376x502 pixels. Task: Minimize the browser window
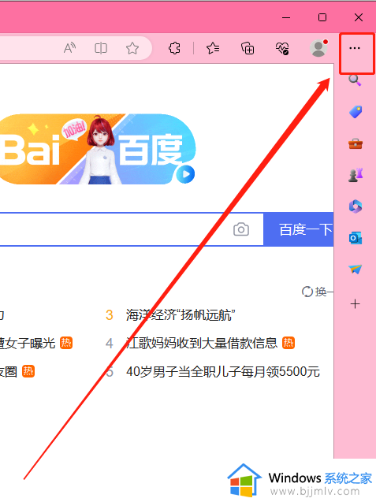click(286, 17)
